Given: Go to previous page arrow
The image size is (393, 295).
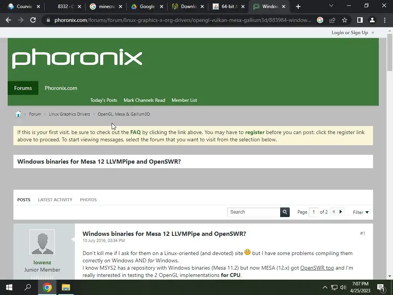Looking at the screenshot, I should point(334,212).
